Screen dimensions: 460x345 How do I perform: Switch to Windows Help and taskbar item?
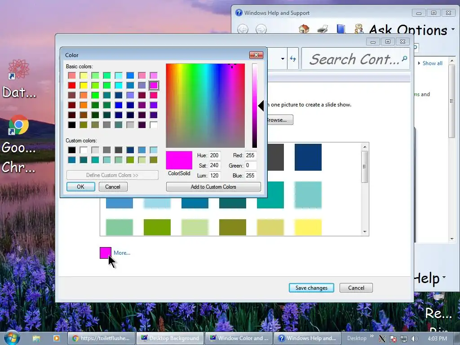point(307,338)
